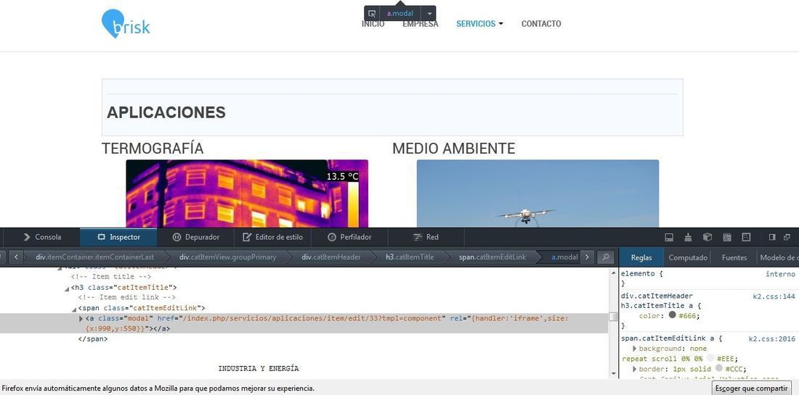Click the paint brush highlight icon
Viewport: 799px width, 395px height.
[689, 237]
